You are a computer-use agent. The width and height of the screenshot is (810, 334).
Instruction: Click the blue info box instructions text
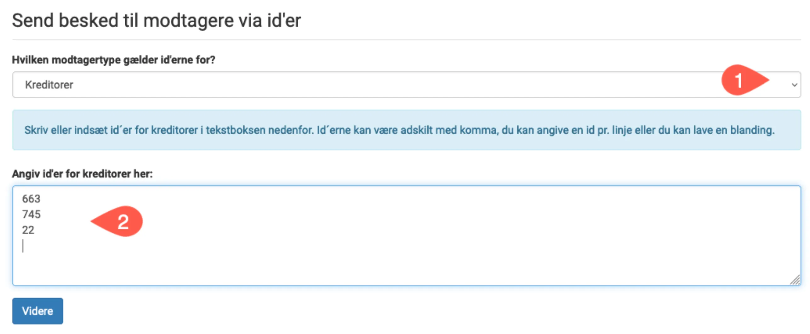click(399, 130)
